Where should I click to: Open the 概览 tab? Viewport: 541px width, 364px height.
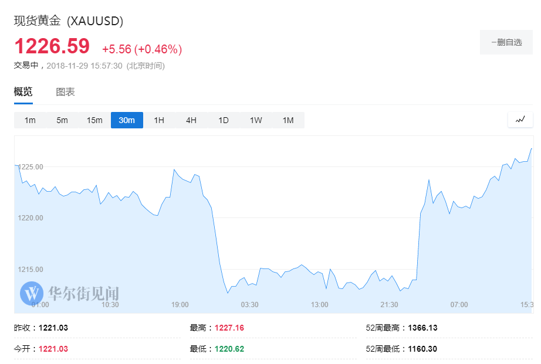(x=23, y=91)
